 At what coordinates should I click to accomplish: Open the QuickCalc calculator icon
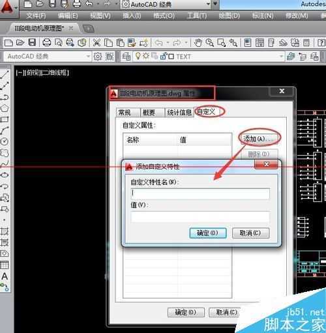(x=306, y=42)
